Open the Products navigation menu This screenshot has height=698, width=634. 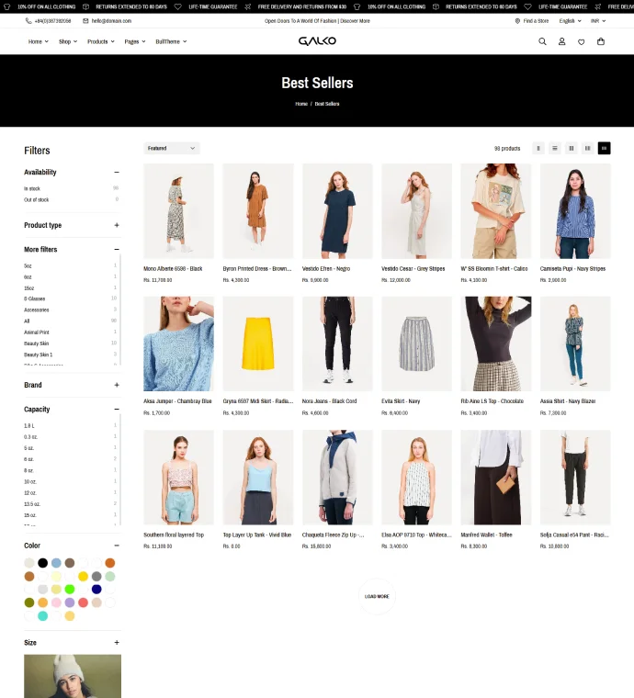click(x=101, y=41)
